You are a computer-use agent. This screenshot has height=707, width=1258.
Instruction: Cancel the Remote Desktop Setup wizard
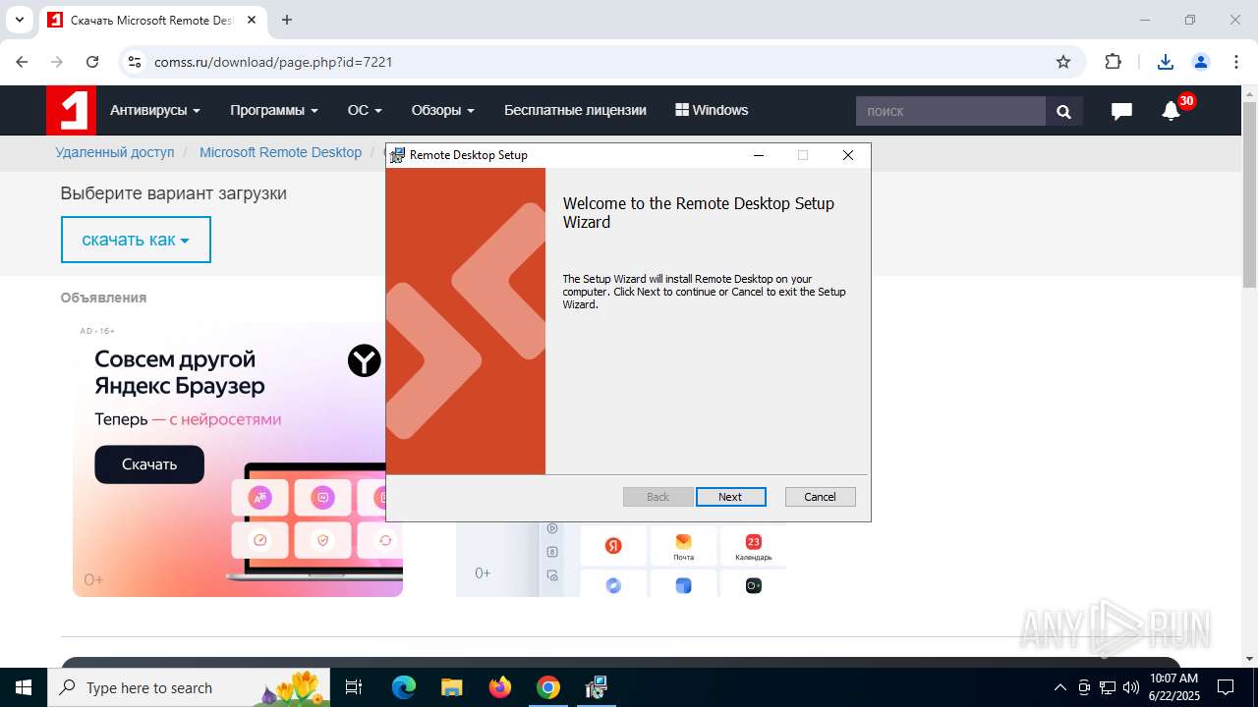pyautogui.click(x=820, y=497)
